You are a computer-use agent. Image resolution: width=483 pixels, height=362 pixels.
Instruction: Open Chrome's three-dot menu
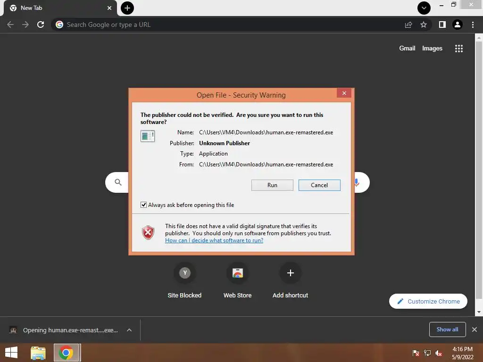point(473,25)
